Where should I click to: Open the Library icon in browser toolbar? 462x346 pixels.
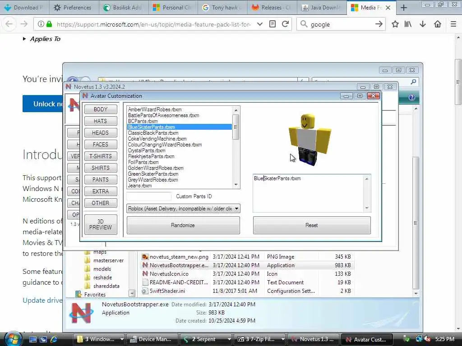pyautogui.click(x=408, y=24)
